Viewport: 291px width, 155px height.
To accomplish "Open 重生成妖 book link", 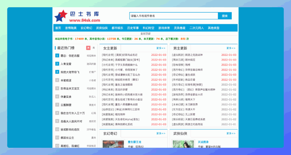I will pyautogui.click(x=190, y=75).
